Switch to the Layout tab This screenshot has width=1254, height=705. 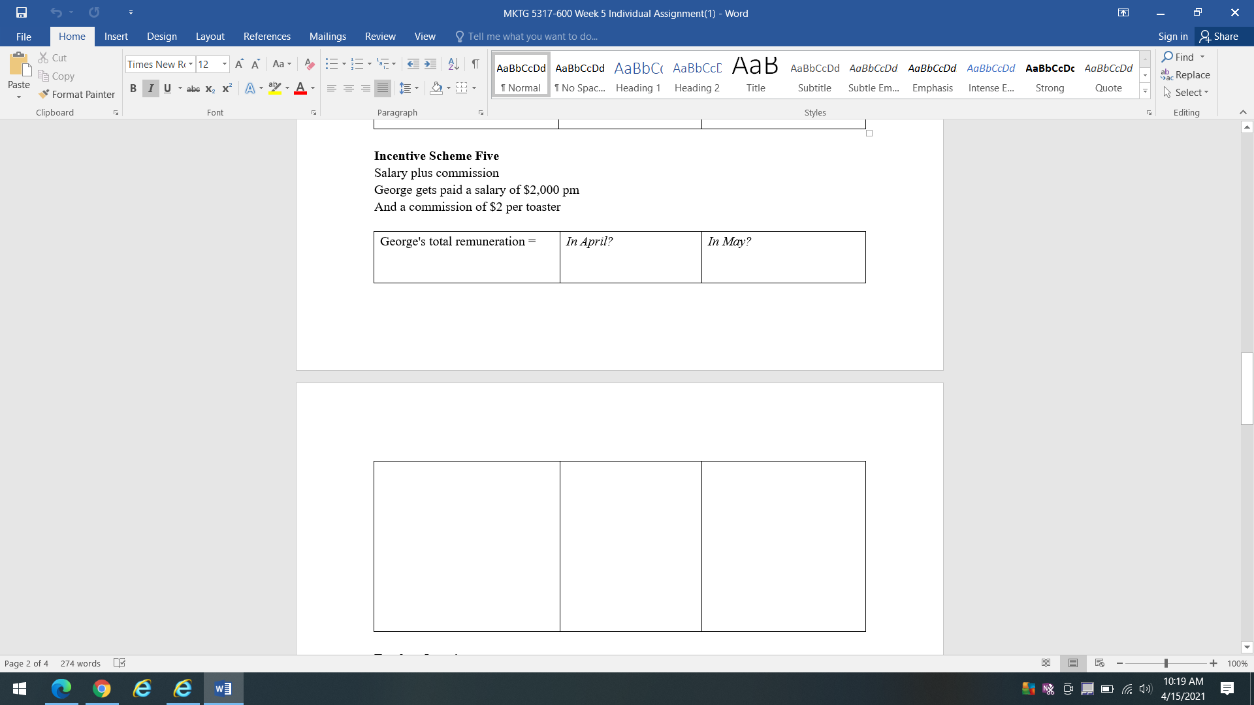[x=210, y=37]
